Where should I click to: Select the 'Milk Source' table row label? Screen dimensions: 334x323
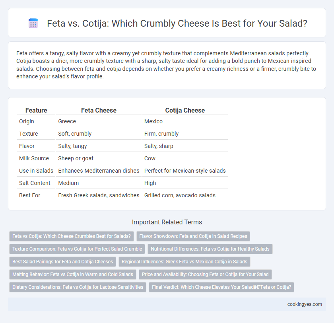(34, 158)
